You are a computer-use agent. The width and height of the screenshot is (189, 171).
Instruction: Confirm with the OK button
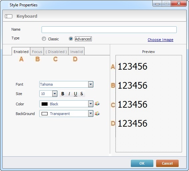[142, 163]
